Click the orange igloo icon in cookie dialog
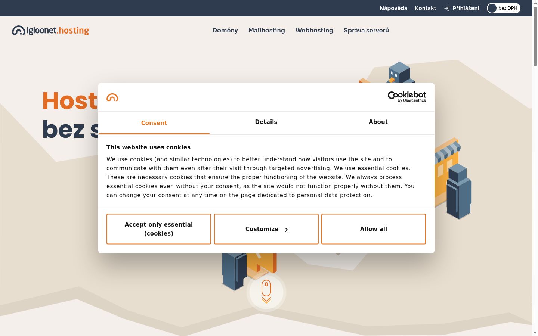Screen dimensions: 538x336 [112, 97]
